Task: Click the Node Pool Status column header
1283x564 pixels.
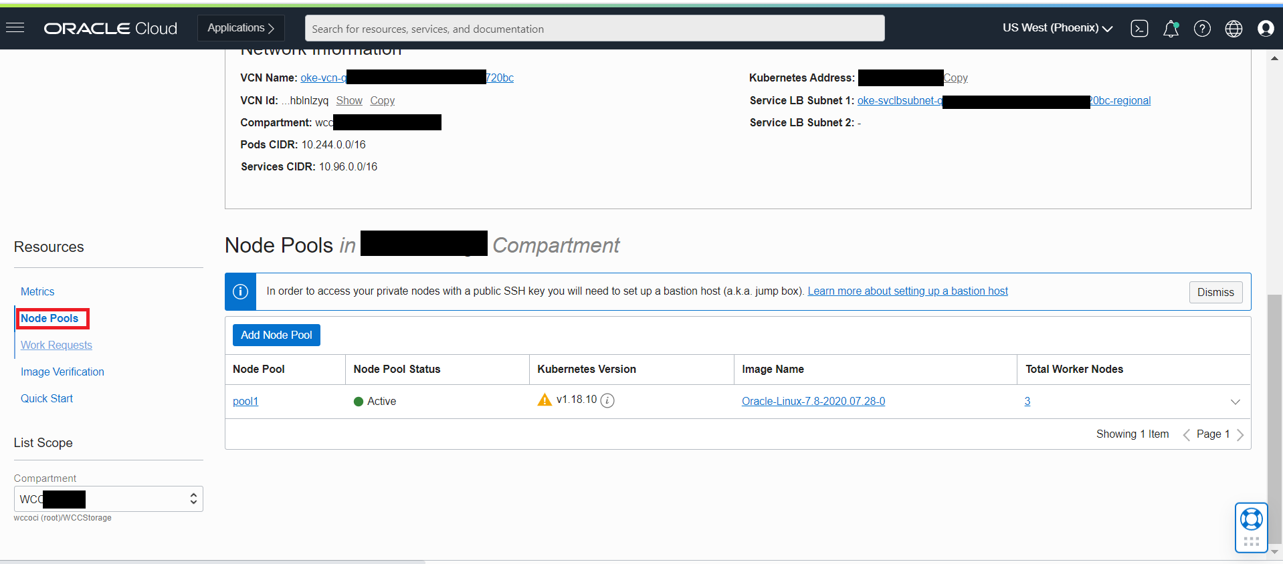Action: [x=397, y=369]
